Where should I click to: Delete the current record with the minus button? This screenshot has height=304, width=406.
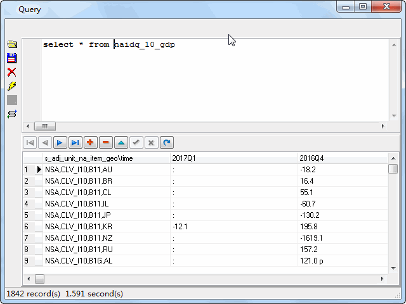point(105,142)
